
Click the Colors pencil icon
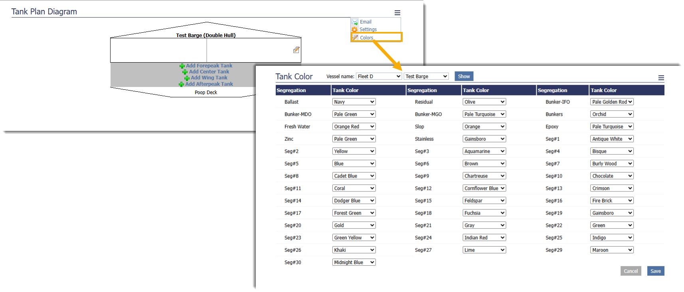coord(355,37)
